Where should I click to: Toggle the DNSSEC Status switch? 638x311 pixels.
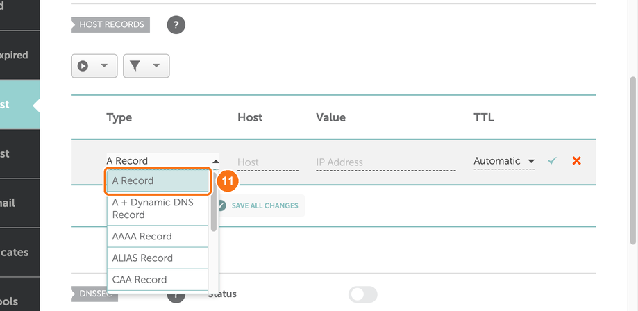coord(363,295)
